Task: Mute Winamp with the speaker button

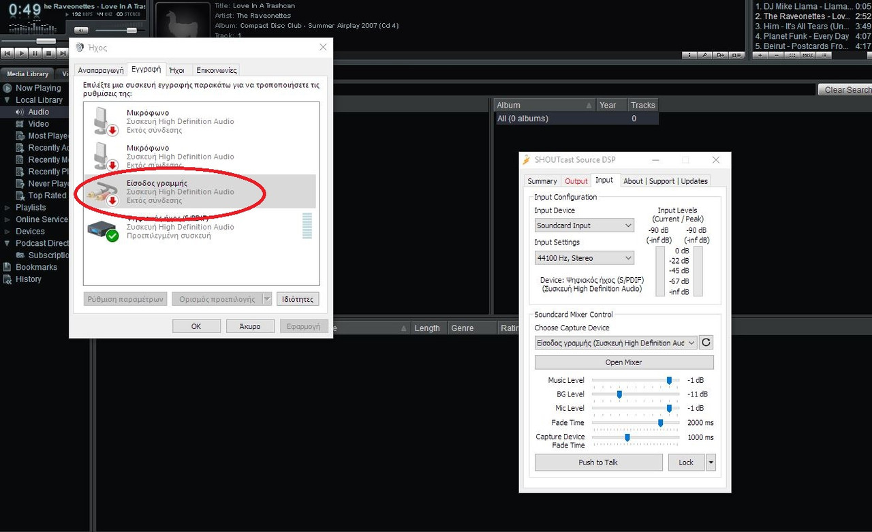Action: pos(81,31)
